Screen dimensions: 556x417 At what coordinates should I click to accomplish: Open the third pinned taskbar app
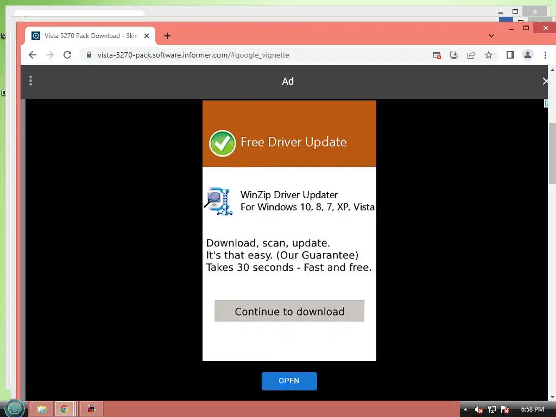click(91, 409)
